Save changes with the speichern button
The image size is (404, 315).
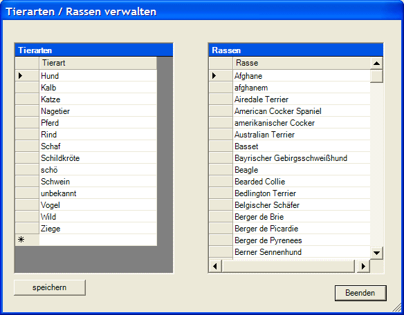coord(50,287)
